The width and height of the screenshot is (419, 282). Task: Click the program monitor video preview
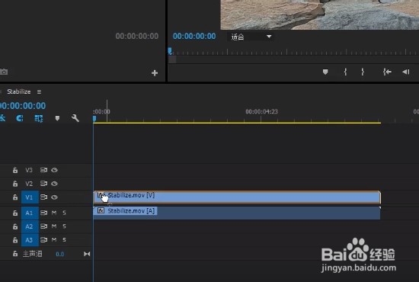(320, 14)
